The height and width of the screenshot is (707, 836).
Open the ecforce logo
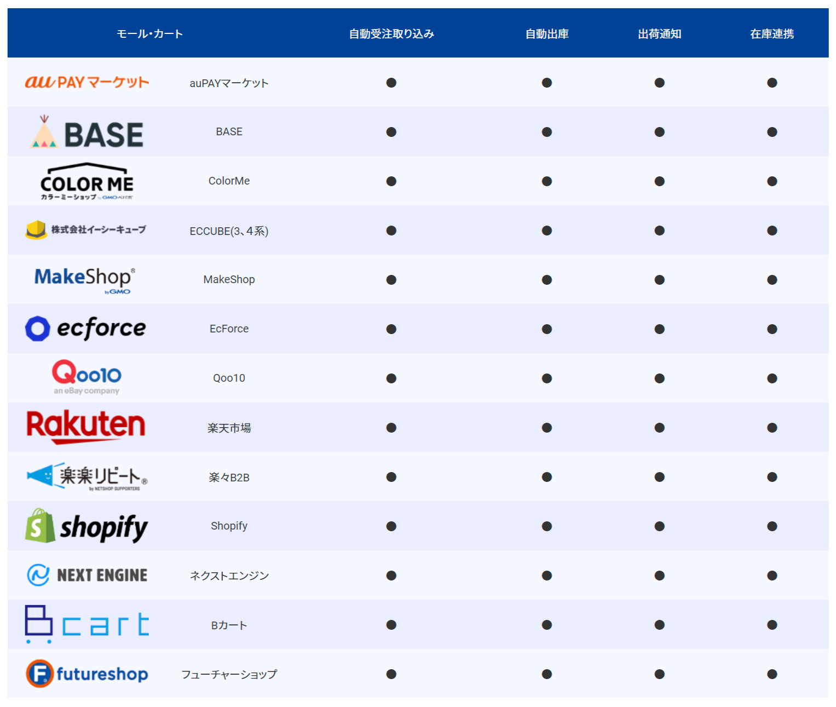pos(86,329)
